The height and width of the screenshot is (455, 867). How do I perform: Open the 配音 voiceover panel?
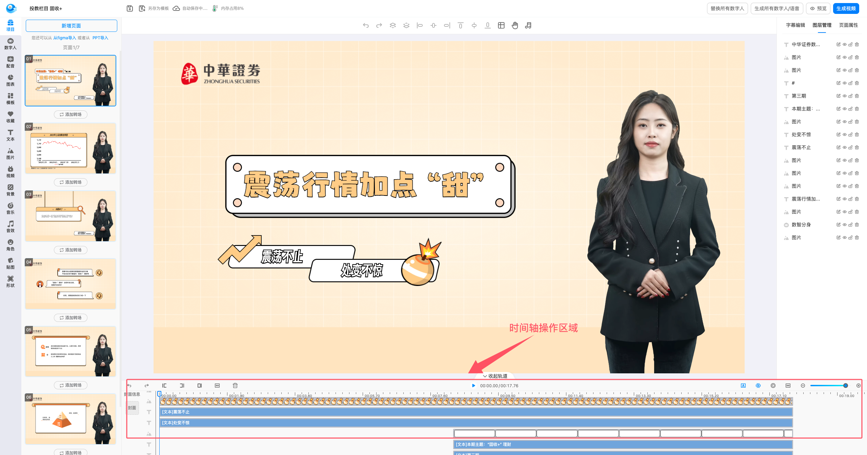click(x=10, y=62)
